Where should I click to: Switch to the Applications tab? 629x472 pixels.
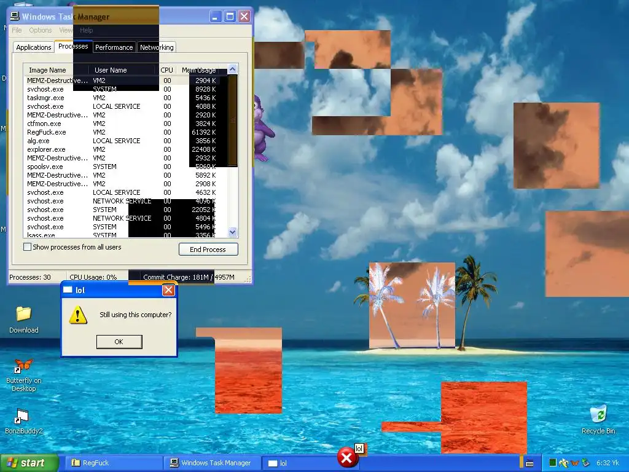click(34, 47)
